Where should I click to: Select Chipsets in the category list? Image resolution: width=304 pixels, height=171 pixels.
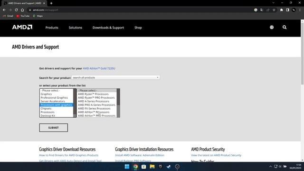click(x=57, y=109)
